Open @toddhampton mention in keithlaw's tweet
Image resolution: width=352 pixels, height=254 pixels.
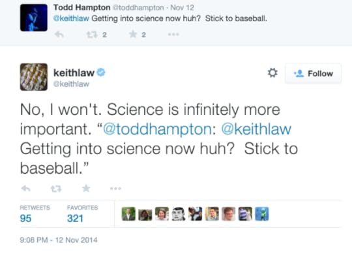[x=157, y=129]
